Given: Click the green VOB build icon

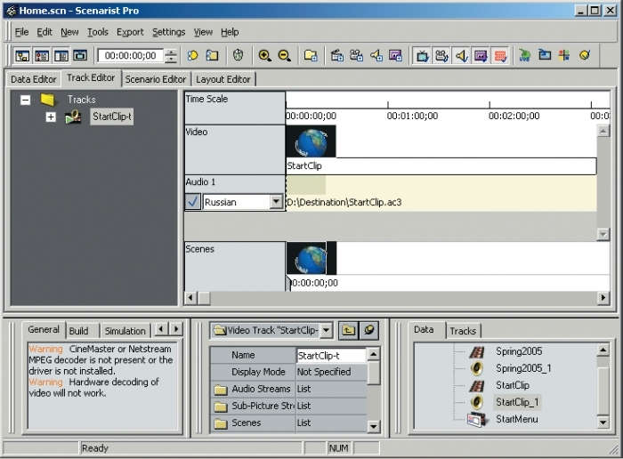Looking at the screenshot, I should coord(525,55).
